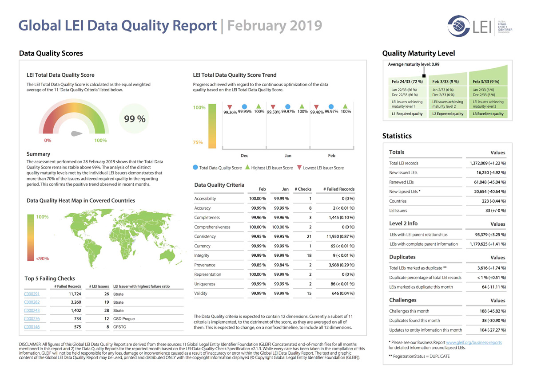Click the Jan lowest score red triangle 99.50%
This screenshot has width=533, height=376.
pos(273,107)
